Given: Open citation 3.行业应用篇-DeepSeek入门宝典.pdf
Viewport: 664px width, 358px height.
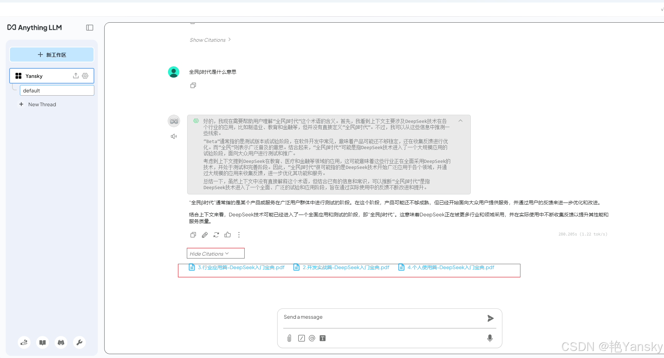Looking at the screenshot, I should point(236,267).
